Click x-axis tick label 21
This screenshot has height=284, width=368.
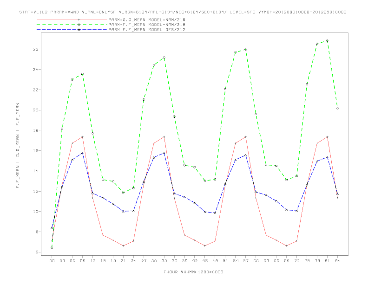point(123,261)
